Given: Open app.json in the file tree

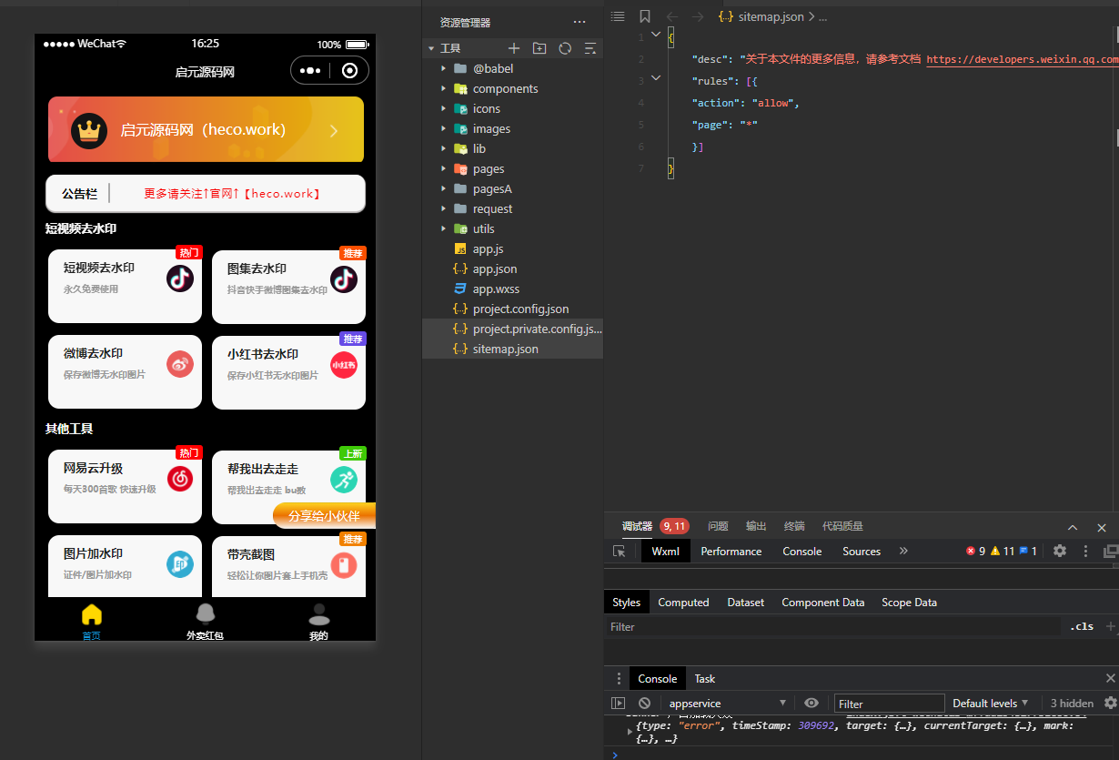Looking at the screenshot, I should [495, 269].
